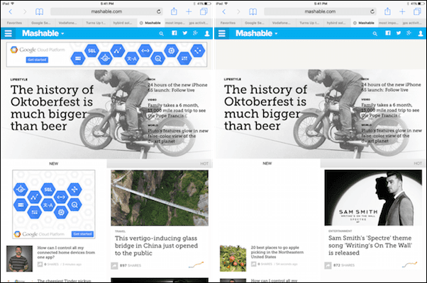
Task: Open Mashable Twitter icon in right screen
Action: point(399,33)
